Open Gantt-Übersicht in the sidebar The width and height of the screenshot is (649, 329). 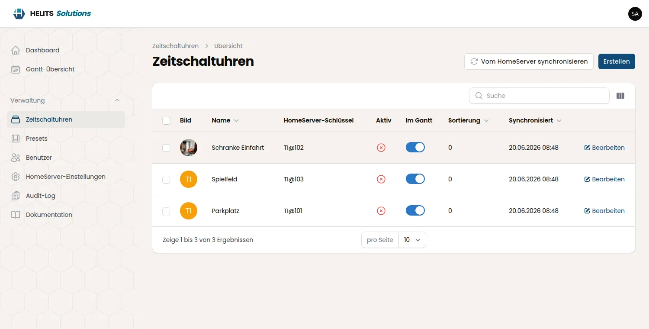(x=66, y=69)
